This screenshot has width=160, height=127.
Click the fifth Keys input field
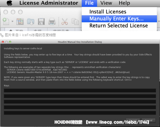(80, 113)
